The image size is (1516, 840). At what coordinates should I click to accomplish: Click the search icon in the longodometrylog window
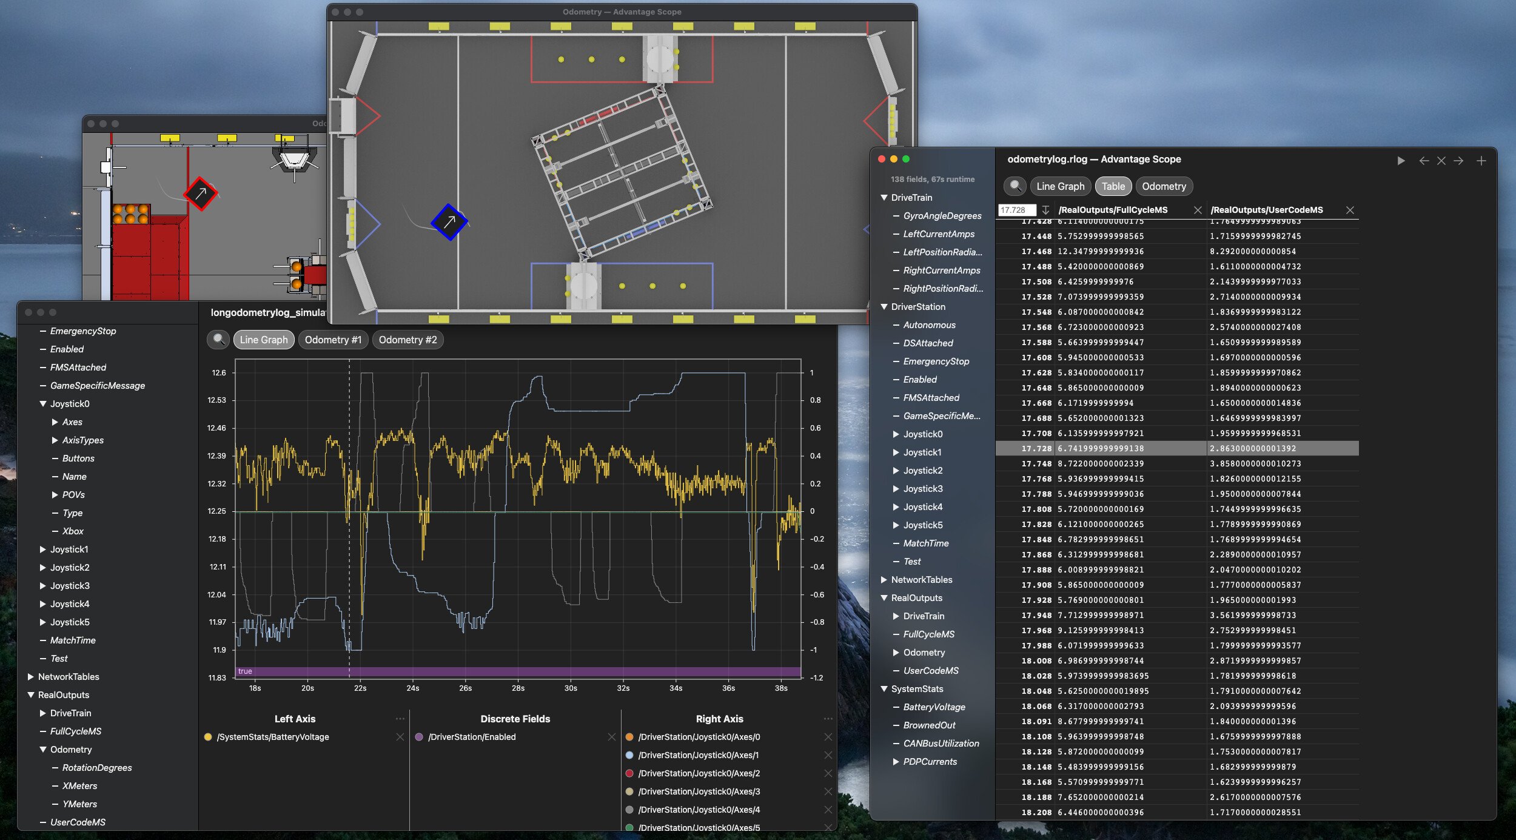(x=219, y=340)
